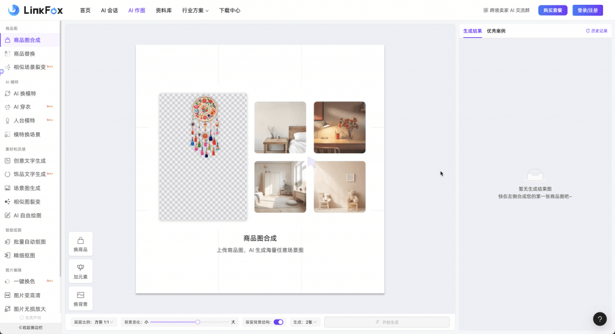Viewport: 615px width, 334px height.
Task: Click the 背景变化 slider handle
Action: [x=198, y=322]
